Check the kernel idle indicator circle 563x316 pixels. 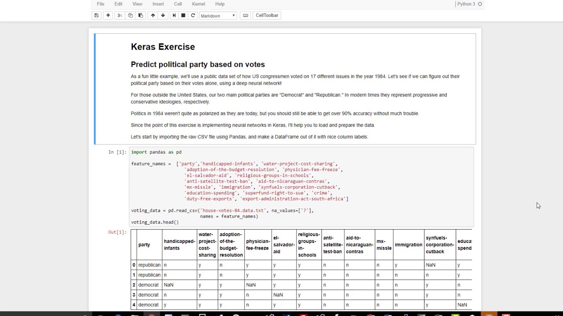480,4
